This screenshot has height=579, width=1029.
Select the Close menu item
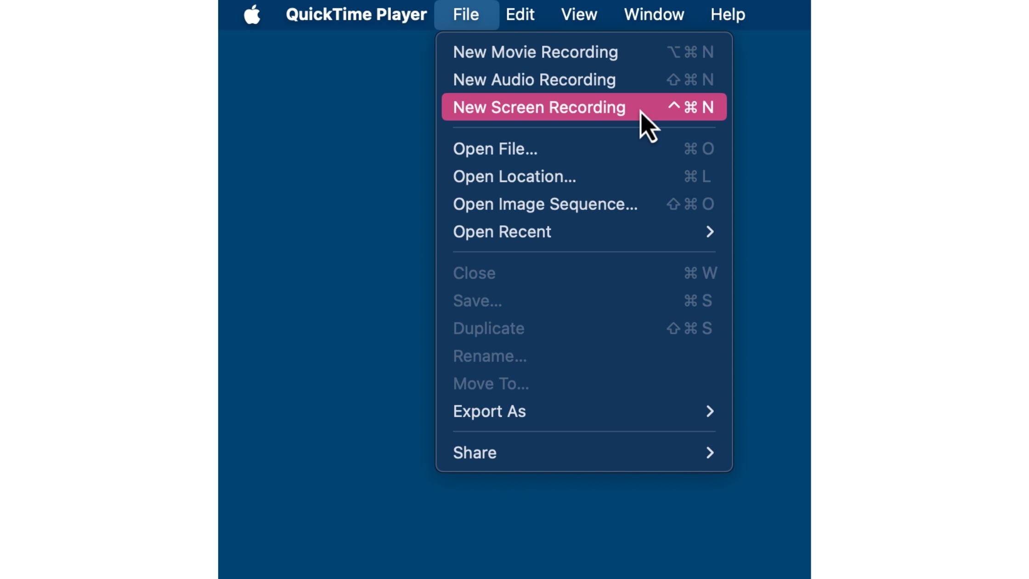pyautogui.click(x=474, y=272)
